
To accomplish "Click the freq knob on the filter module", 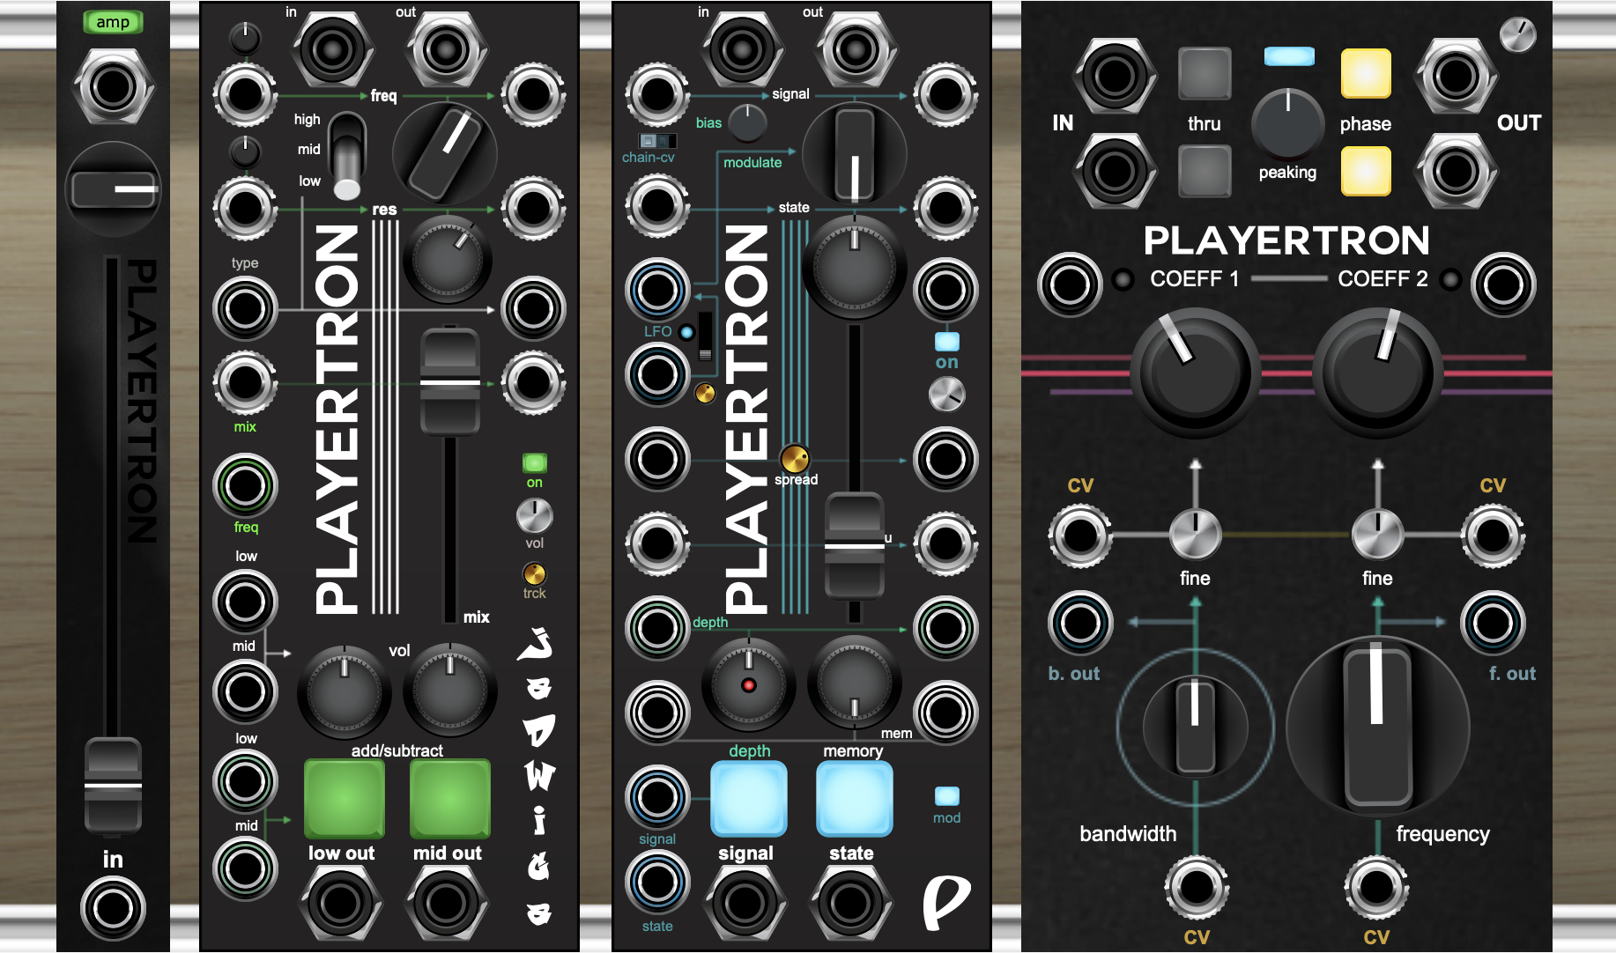I will (x=444, y=153).
